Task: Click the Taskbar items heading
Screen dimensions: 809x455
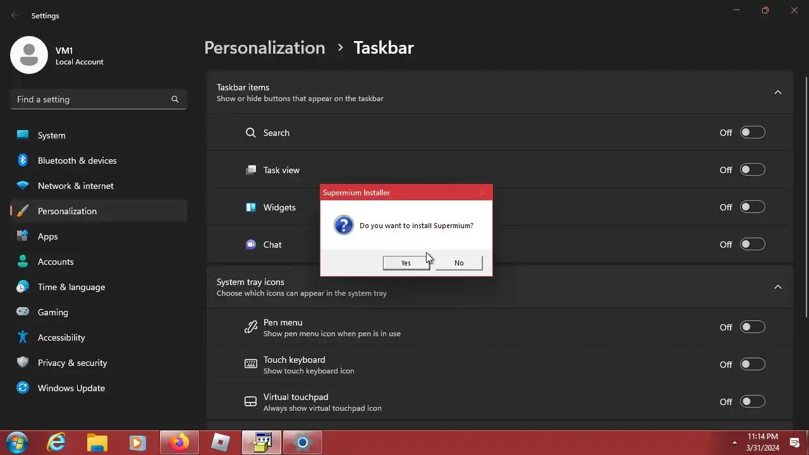Action: [x=243, y=87]
